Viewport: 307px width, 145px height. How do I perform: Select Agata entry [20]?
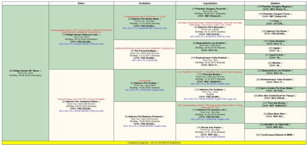[x=276, y=48]
